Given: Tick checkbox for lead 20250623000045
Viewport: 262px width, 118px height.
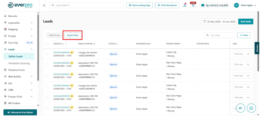Looking at the screenshot, I should [x=47, y=64].
